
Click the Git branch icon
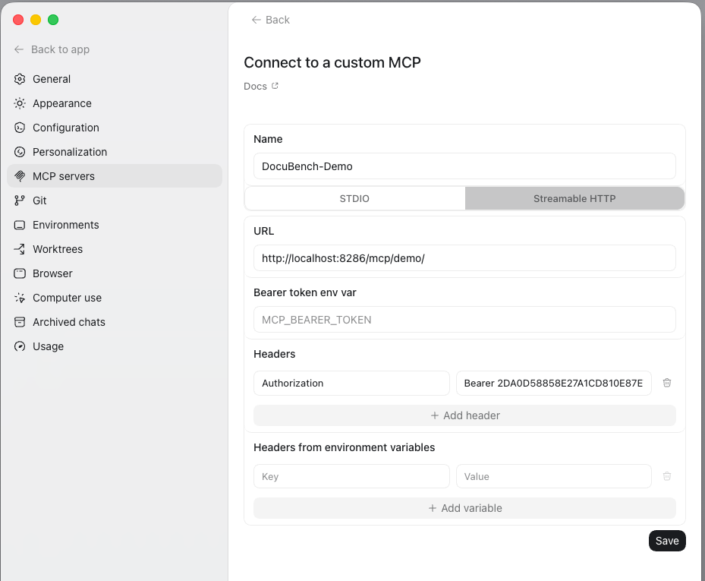(19, 201)
